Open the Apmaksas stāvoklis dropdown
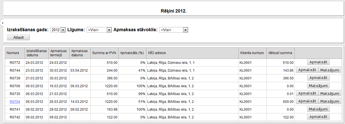Image resolution: width=345 pixels, height=124 pixels. [x=185, y=30]
